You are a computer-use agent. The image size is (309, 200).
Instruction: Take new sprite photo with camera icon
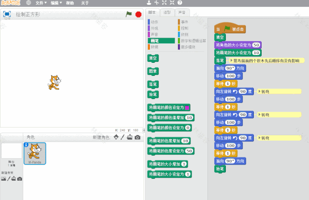tap(137, 138)
